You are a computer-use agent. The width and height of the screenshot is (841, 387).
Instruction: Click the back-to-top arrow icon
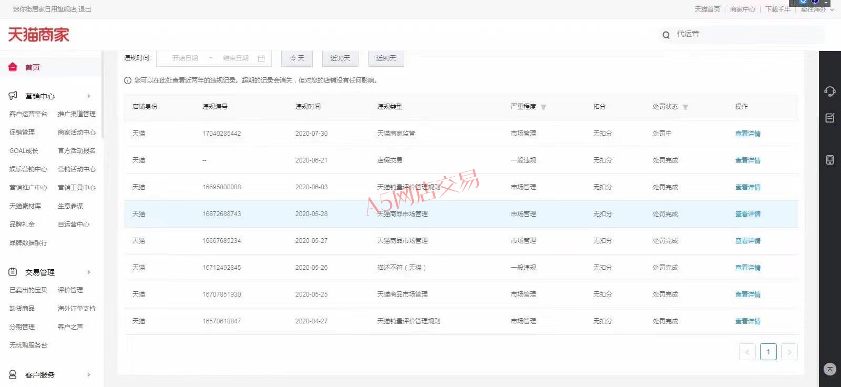[x=830, y=369]
